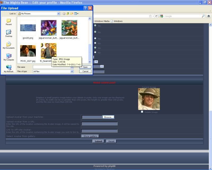Image resolution: width=212 pixels, height=170 pixels.
Task: Select the govi20.png thumbnail
Action: 28,28
